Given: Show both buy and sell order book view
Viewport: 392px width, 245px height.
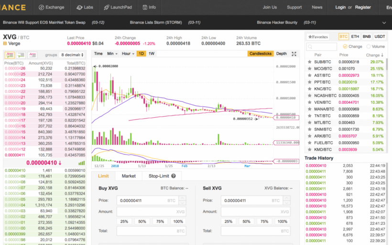Looking at the screenshot, I should click(x=9, y=55).
